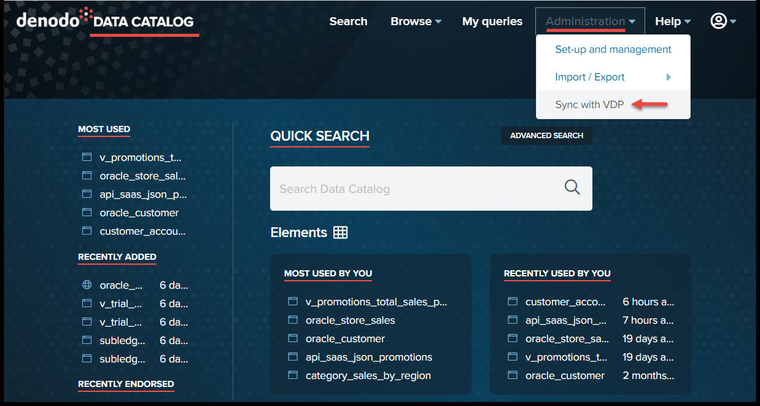Open oracle_store_sa... in Recently Used By You
The image size is (760, 406).
(567, 338)
